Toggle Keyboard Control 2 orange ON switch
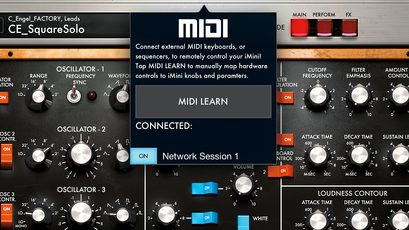 [281, 171]
